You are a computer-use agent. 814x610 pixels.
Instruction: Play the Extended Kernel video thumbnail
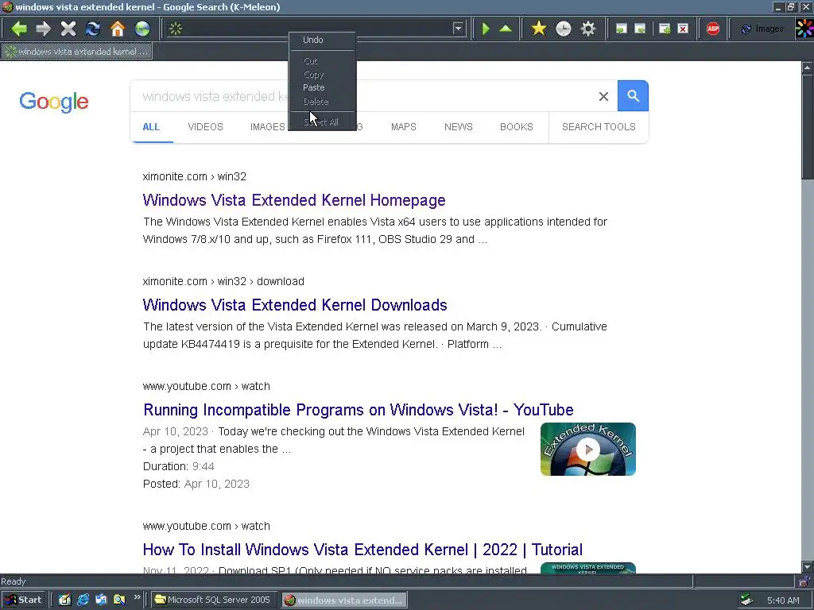[588, 450]
